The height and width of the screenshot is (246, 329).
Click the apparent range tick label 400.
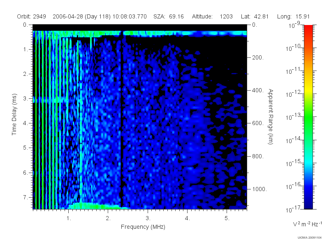pyautogui.click(x=258, y=90)
